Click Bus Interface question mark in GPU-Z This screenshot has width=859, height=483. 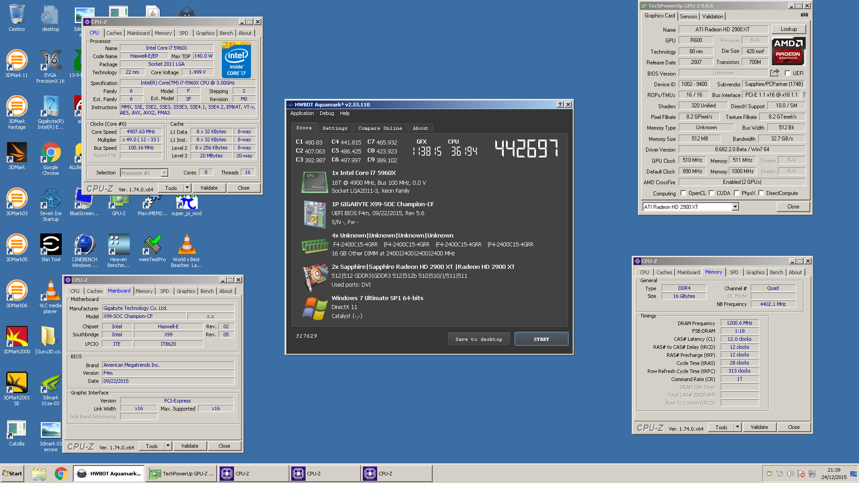click(804, 95)
